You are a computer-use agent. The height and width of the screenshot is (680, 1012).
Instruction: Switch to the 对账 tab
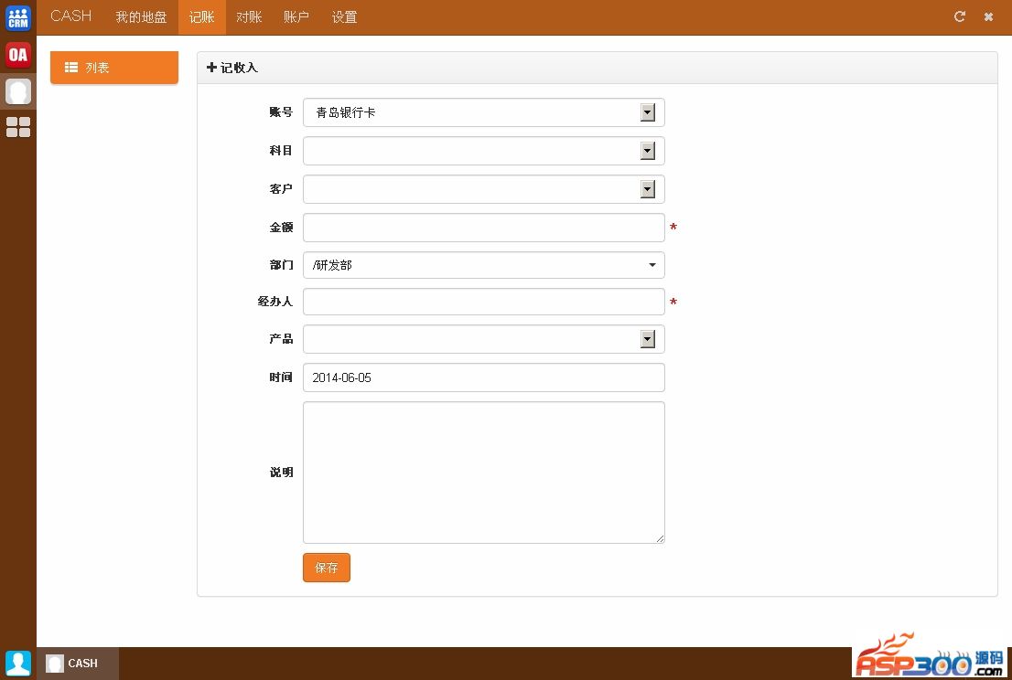pos(249,17)
